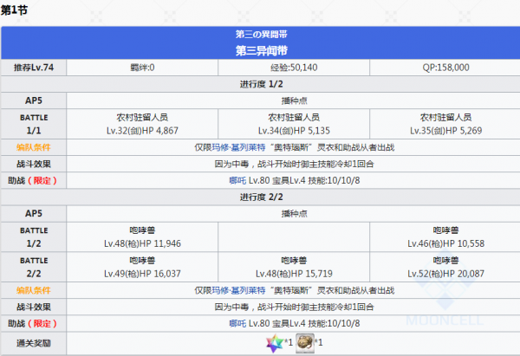This screenshot has width=520, height=356.
Task: Select enemy Lv.48(枪)HP 11,946 cell
Action: tap(142, 237)
